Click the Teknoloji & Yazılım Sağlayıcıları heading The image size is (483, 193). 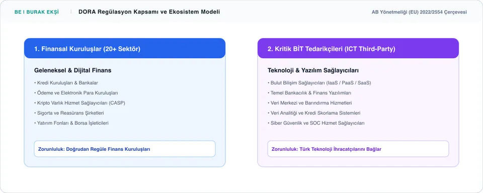313,70
